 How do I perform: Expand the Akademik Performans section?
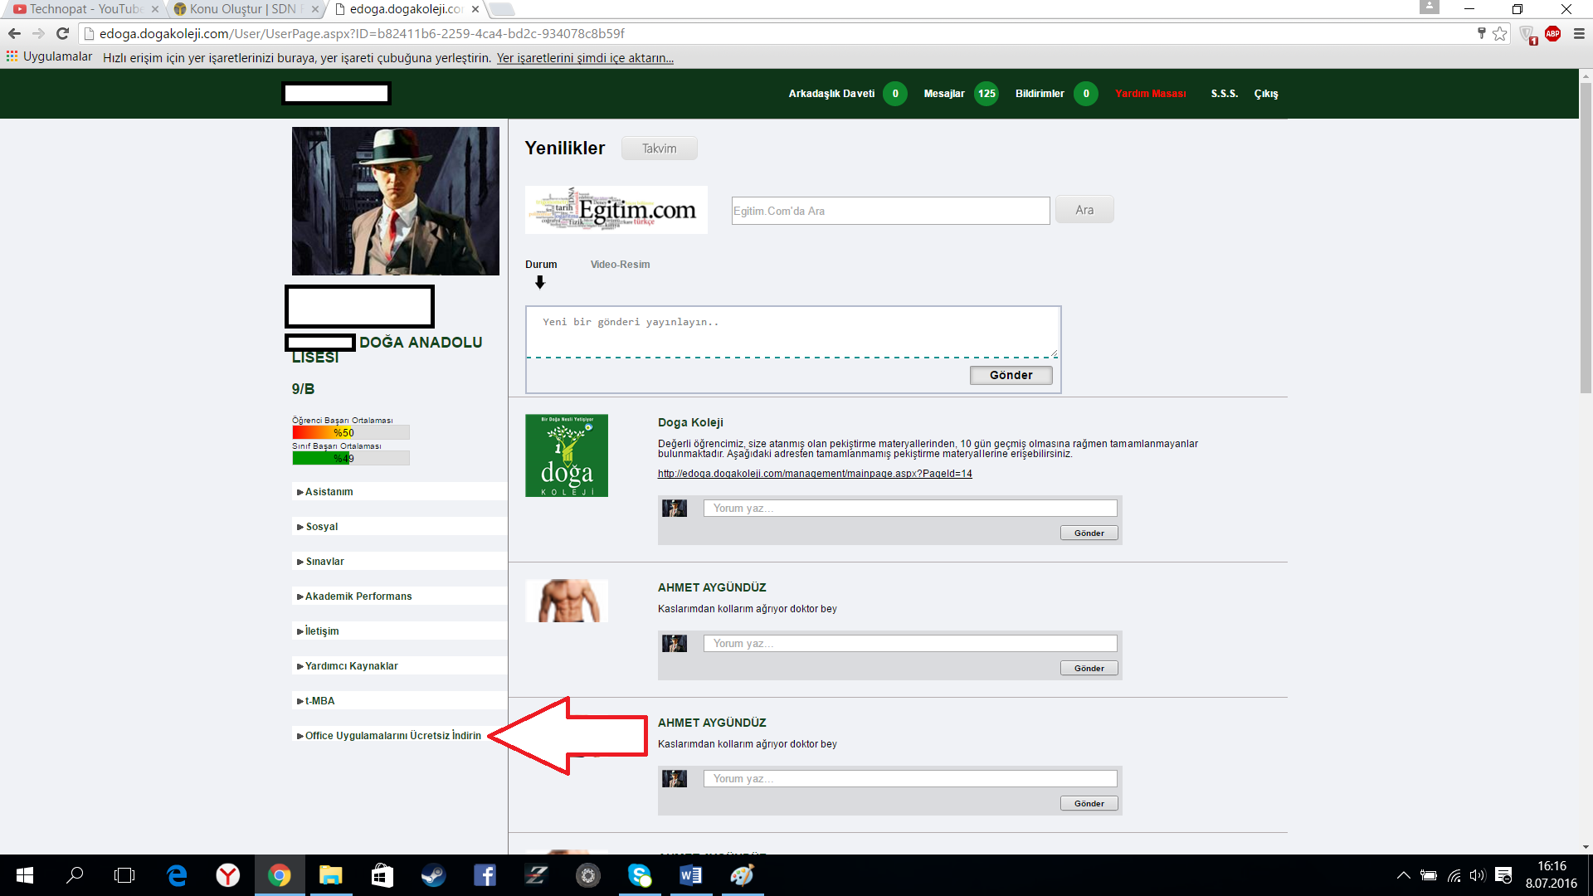pos(358,597)
